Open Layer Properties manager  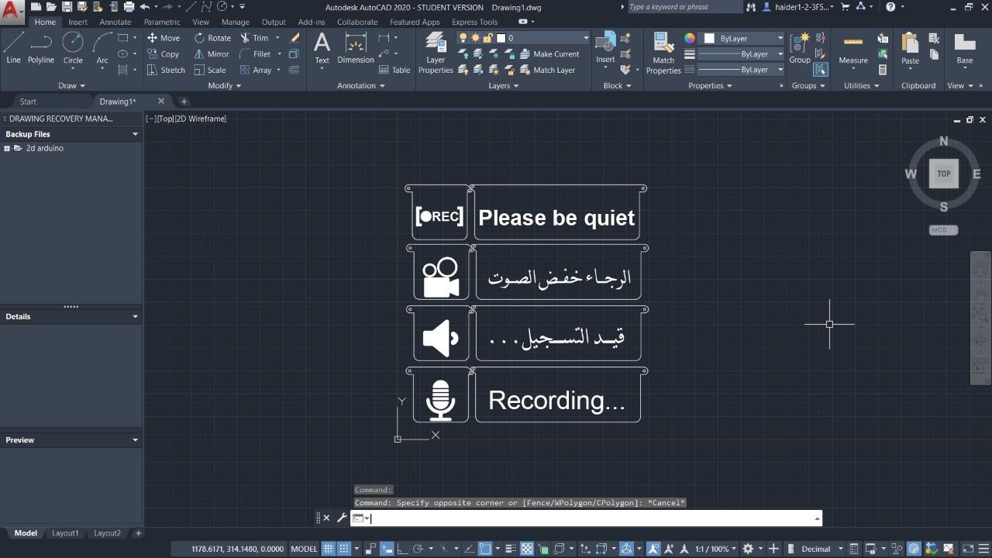click(436, 53)
